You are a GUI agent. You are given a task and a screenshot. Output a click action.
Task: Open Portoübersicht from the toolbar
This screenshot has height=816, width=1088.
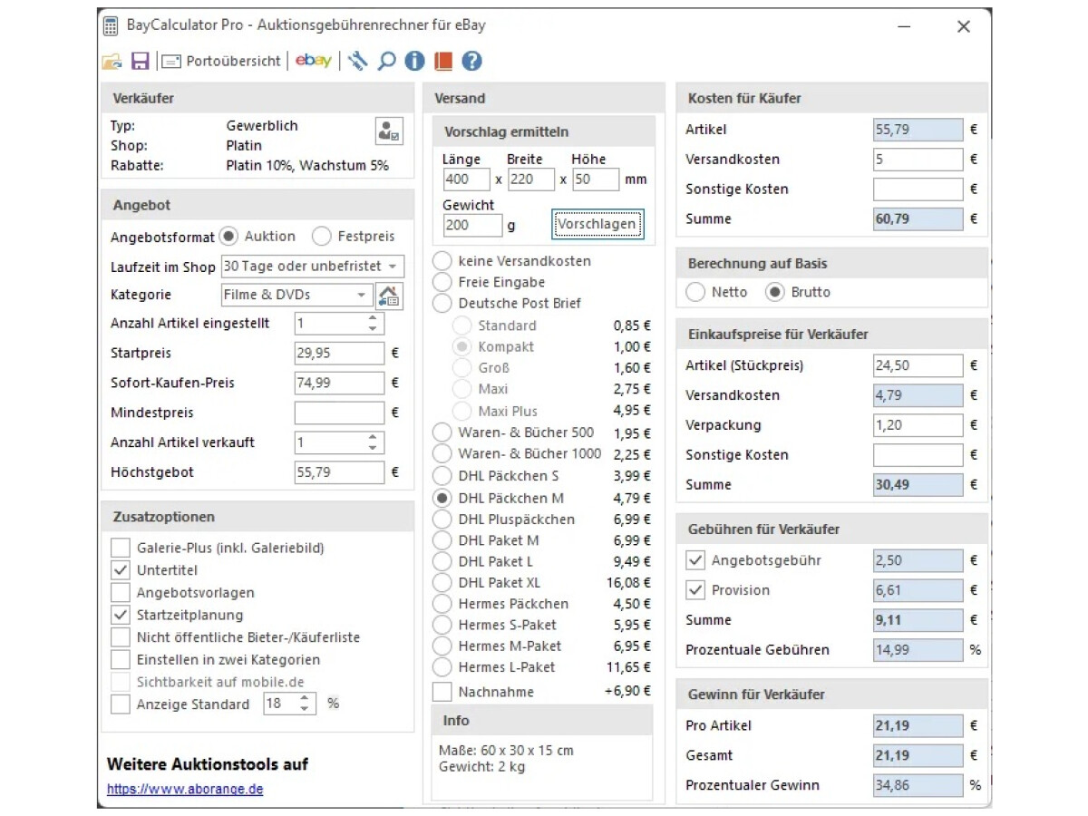click(222, 62)
